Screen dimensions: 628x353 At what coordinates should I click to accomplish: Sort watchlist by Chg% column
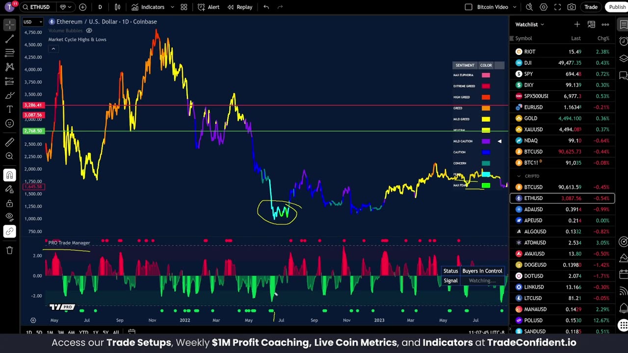coord(603,38)
